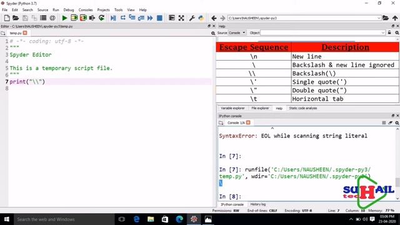The height and width of the screenshot is (225, 400).
Task: Step over the current line in the debugger
Action: point(122,17)
